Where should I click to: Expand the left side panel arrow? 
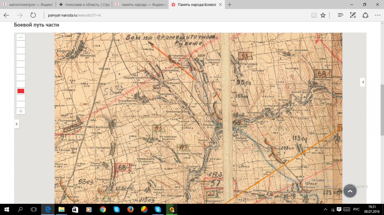tap(17, 124)
